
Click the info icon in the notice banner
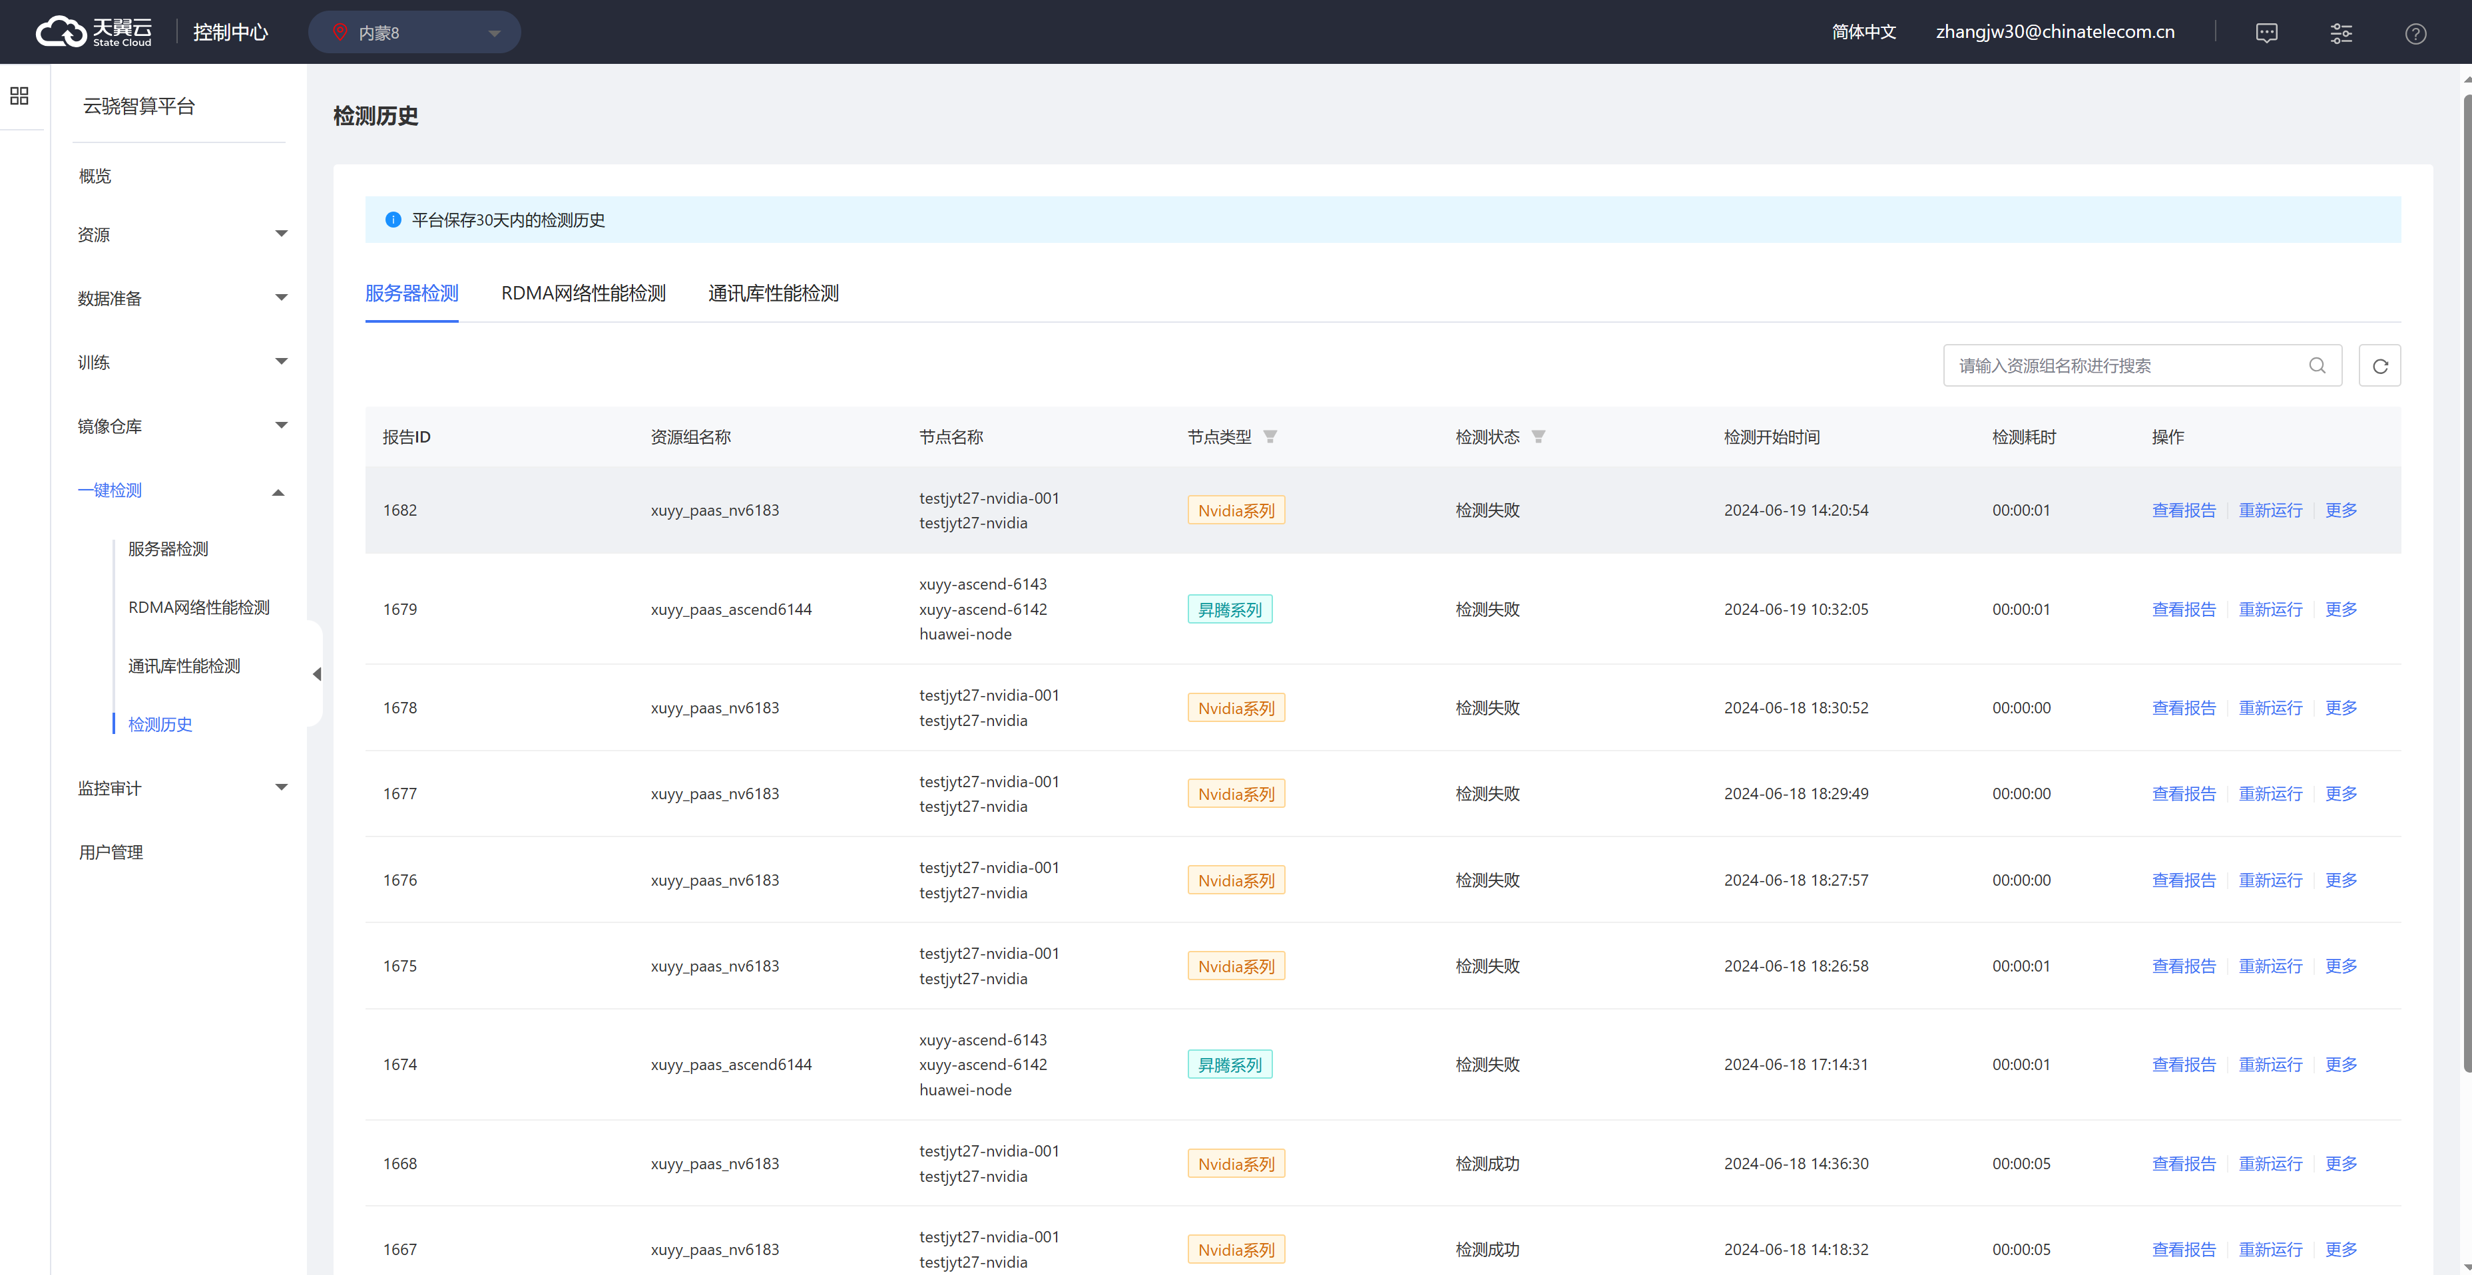[393, 220]
